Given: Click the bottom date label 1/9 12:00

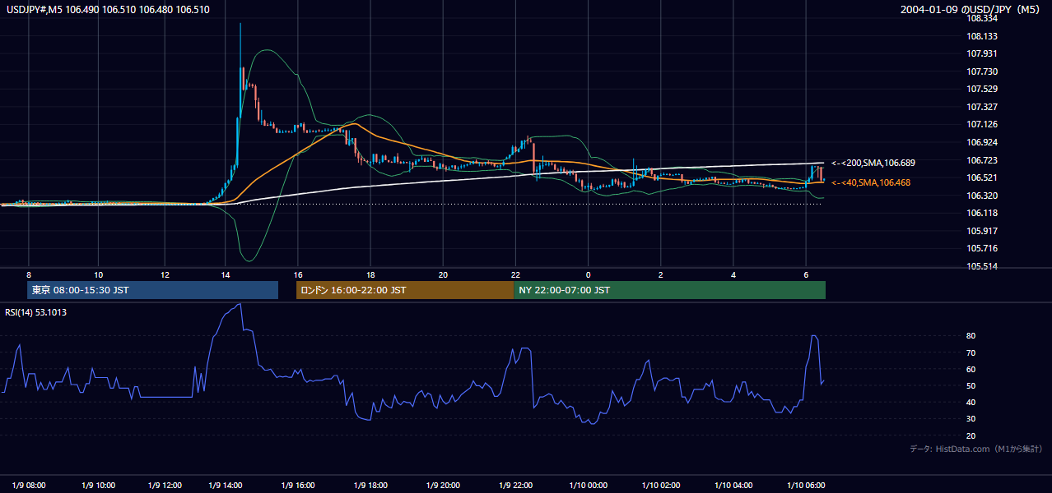Looking at the screenshot, I should click(x=165, y=485).
